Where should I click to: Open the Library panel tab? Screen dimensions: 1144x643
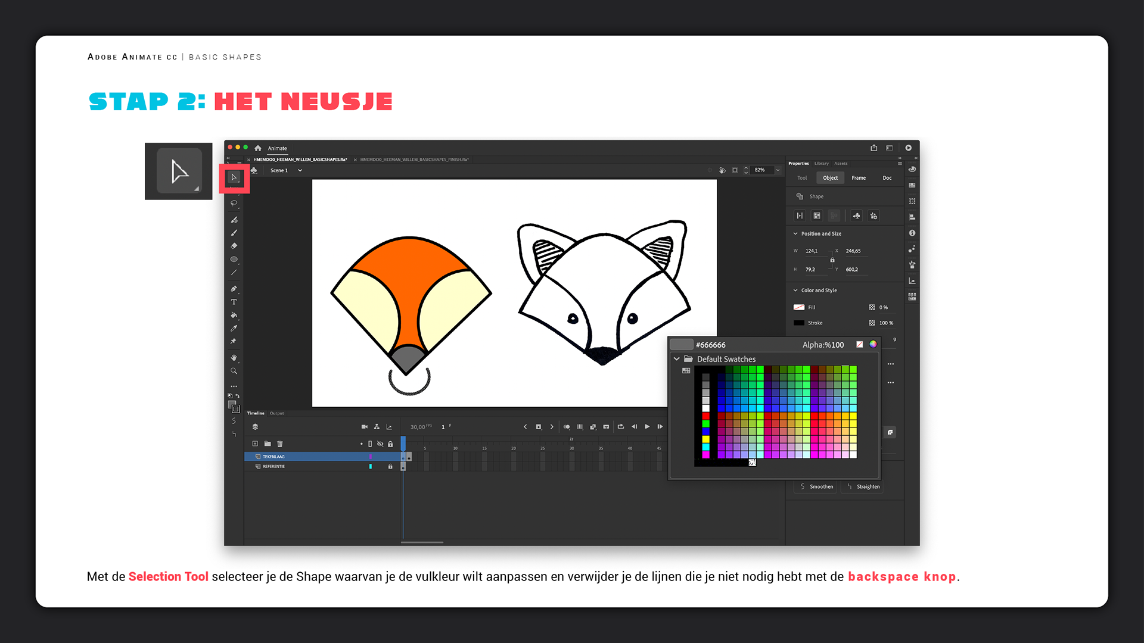[x=821, y=163]
